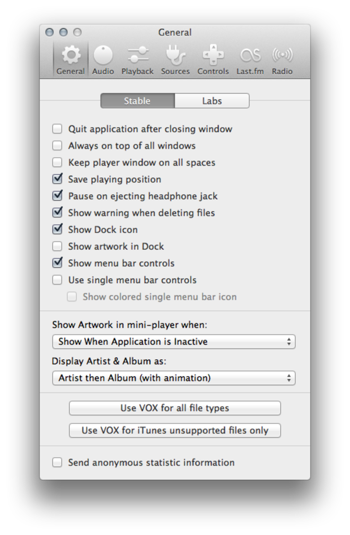Viewport: 350px width, 535px height.
Task: Enable Send anonymous statistic information
Action: (x=57, y=462)
